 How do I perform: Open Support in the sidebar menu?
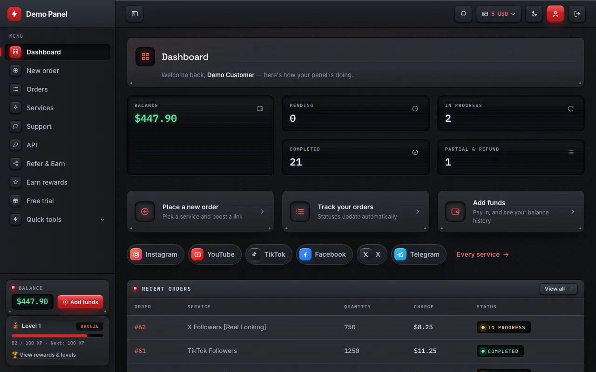[x=58, y=126]
